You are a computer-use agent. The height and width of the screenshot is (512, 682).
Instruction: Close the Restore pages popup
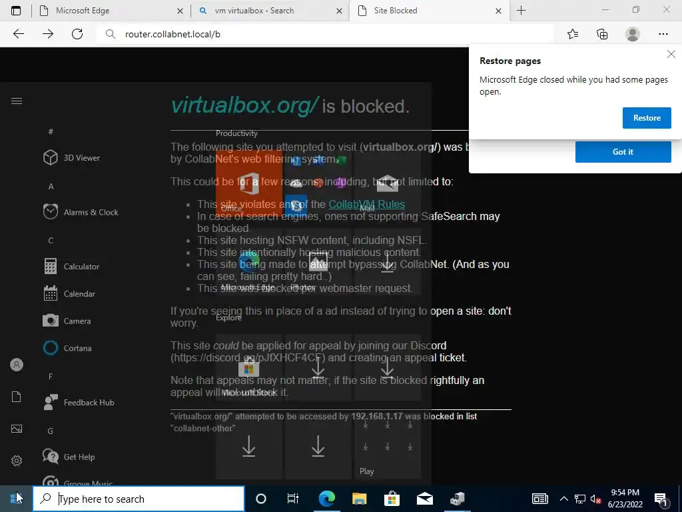[671, 55]
